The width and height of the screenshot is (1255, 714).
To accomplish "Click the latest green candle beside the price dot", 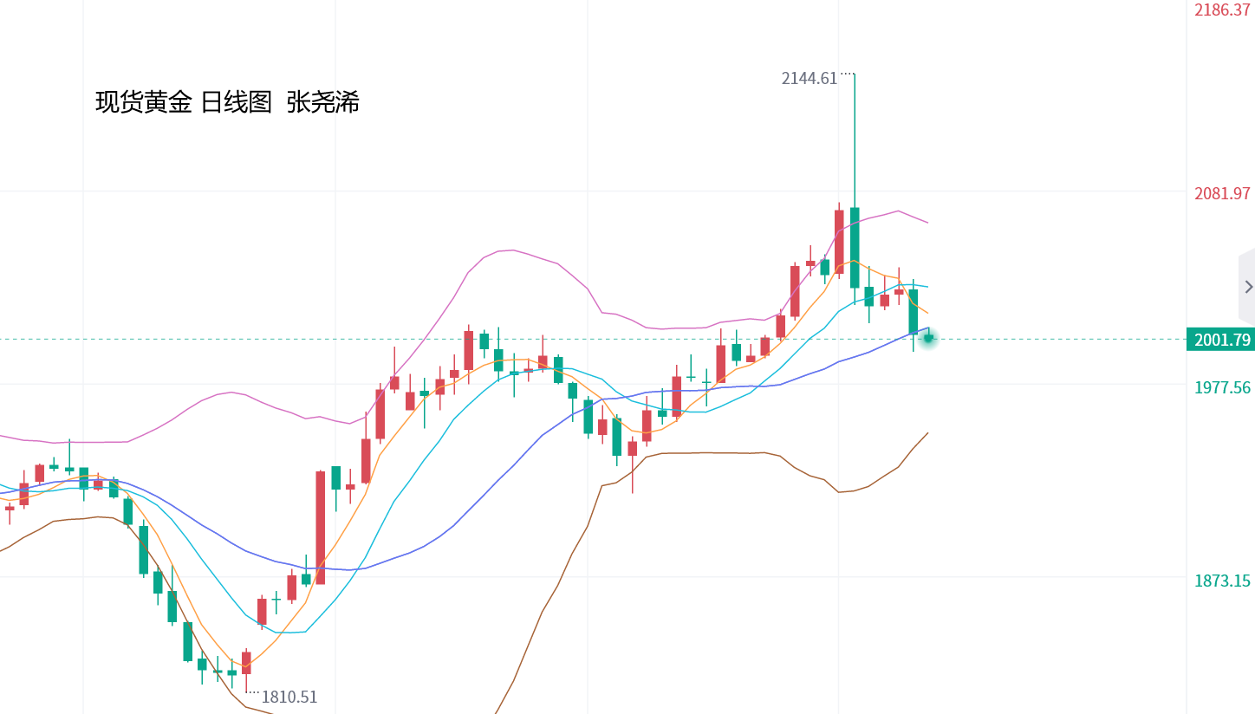I will point(913,311).
